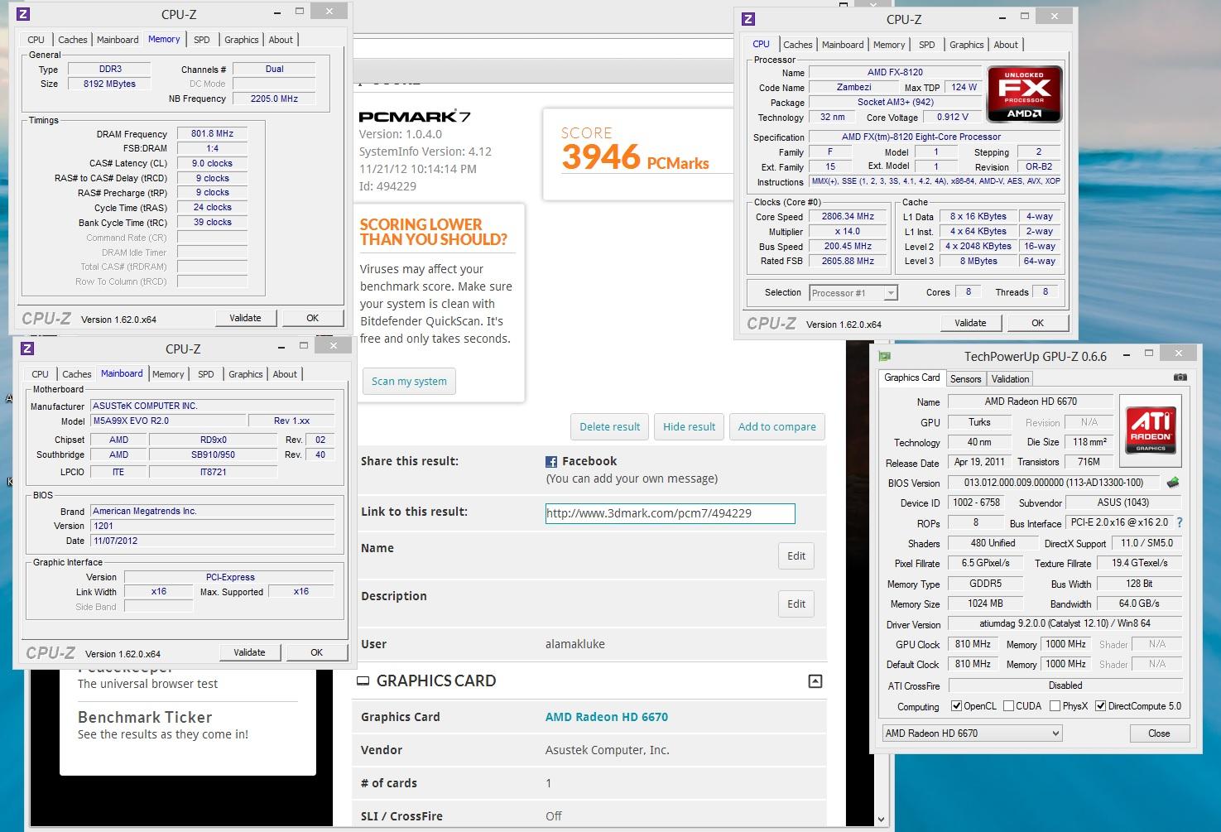Click the CPU-Z logo icon in Mainboard window title

(x=27, y=349)
